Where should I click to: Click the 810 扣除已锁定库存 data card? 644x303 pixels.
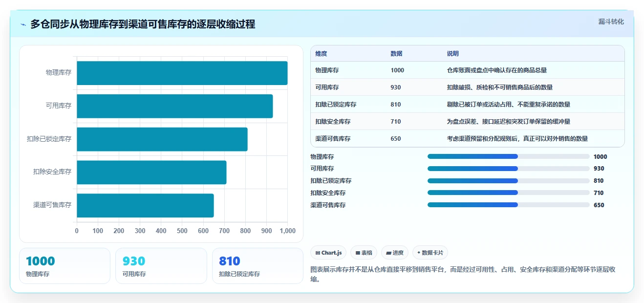pos(258,266)
